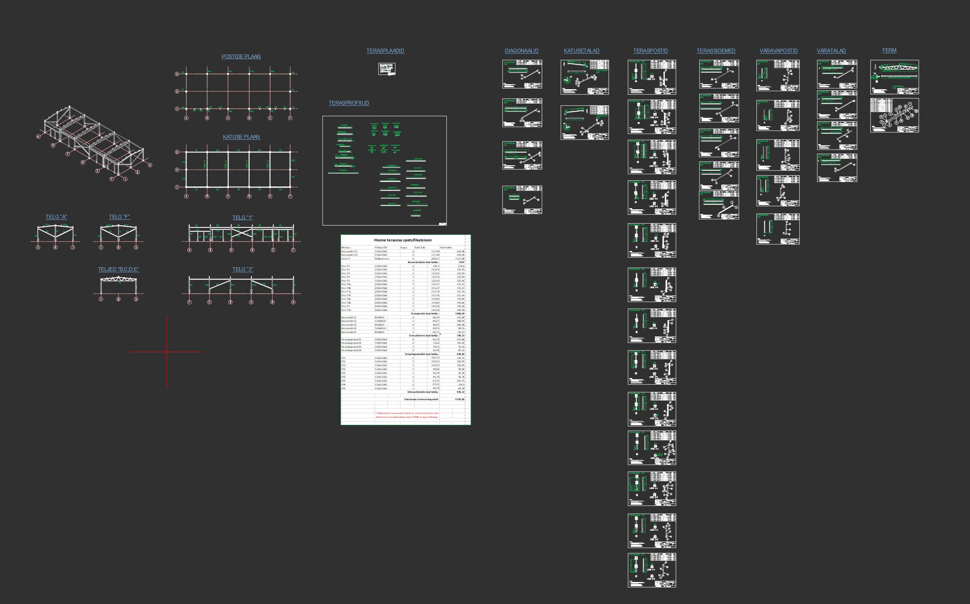This screenshot has height=604, width=970.
Task: Click the TELG "A" section label
Action: pyautogui.click(x=56, y=217)
